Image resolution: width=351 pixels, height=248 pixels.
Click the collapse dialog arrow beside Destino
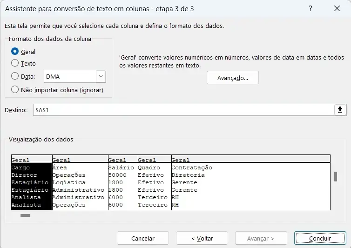(340, 110)
